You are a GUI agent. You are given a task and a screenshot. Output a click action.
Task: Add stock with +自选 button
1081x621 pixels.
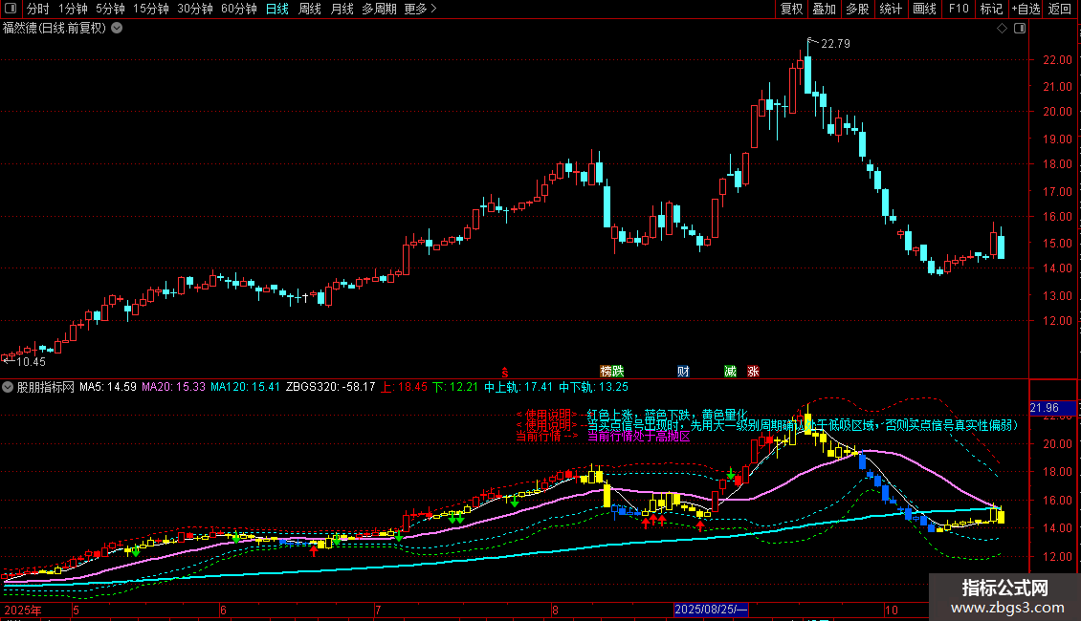pos(1026,9)
